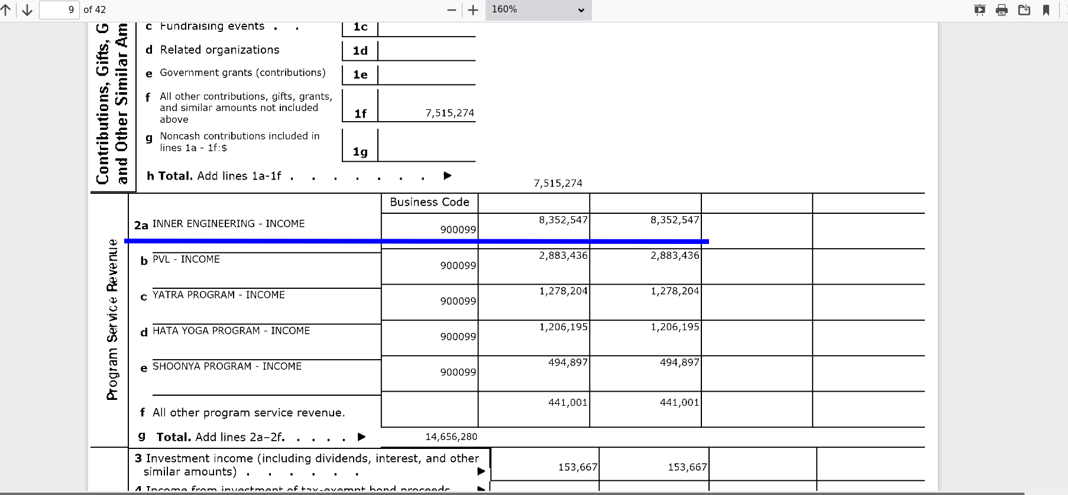This screenshot has width=1068, height=495.
Task: Click the line 1g box label
Action: (360, 152)
